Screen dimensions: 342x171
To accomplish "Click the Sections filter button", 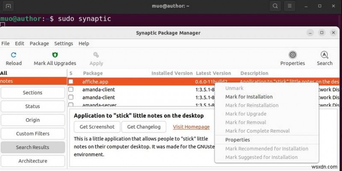I will 33,93.
